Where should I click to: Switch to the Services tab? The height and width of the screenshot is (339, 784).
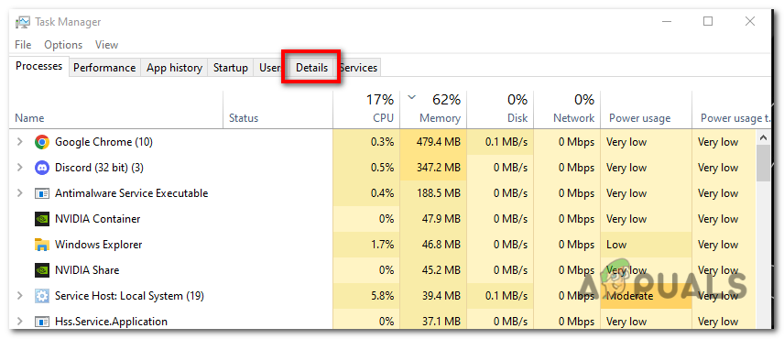tap(358, 68)
